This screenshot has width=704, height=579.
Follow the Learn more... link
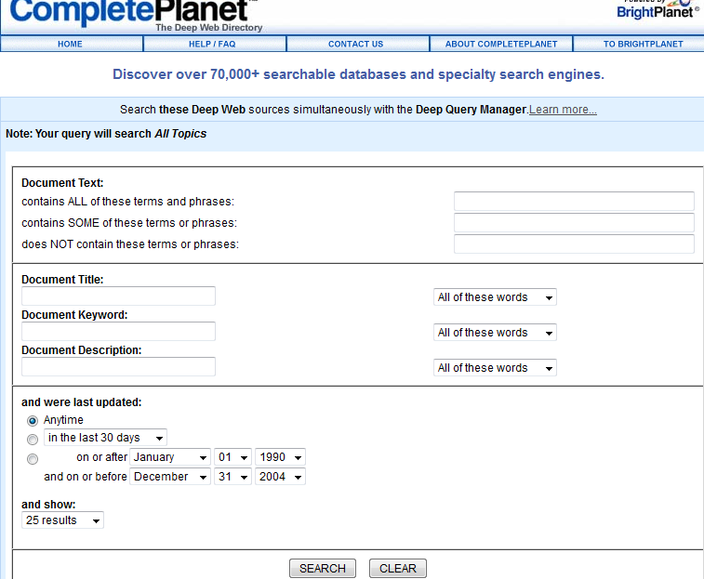[x=563, y=110]
